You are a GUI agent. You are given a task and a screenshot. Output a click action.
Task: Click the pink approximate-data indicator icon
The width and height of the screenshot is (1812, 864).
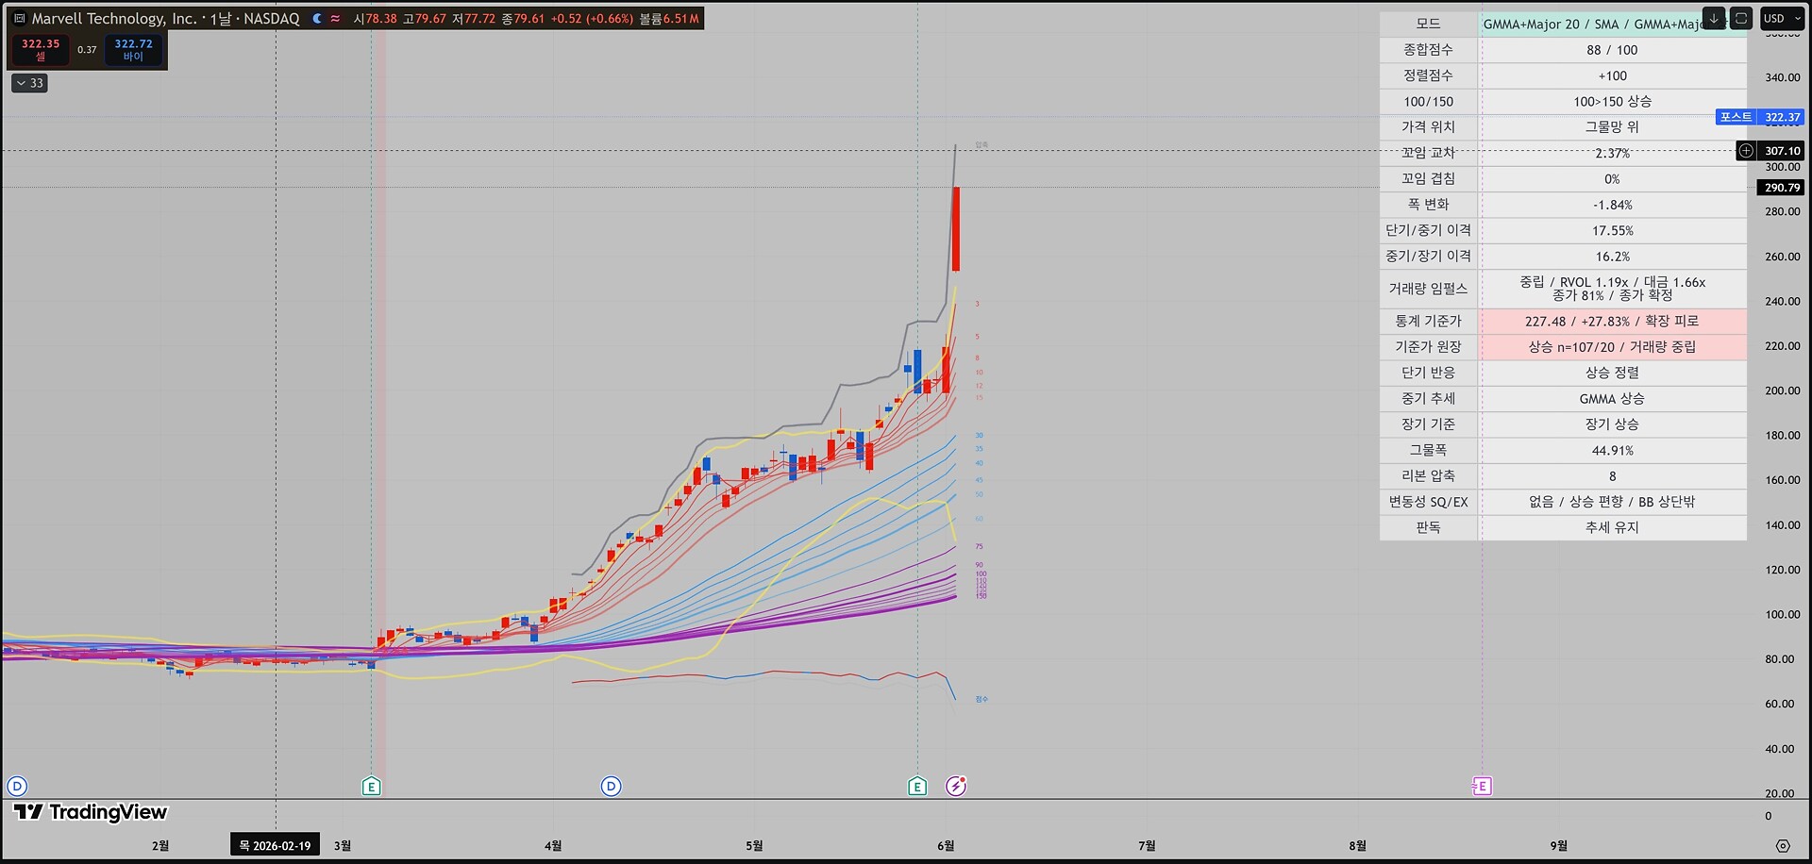point(335,18)
